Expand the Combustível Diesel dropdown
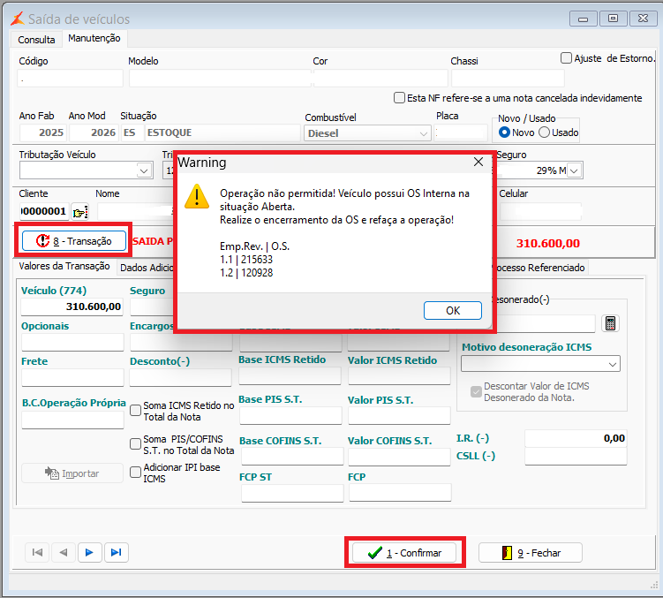Image resolution: width=663 pixels, height=598 pixels. pyautogui.click(x=423, y=133)
